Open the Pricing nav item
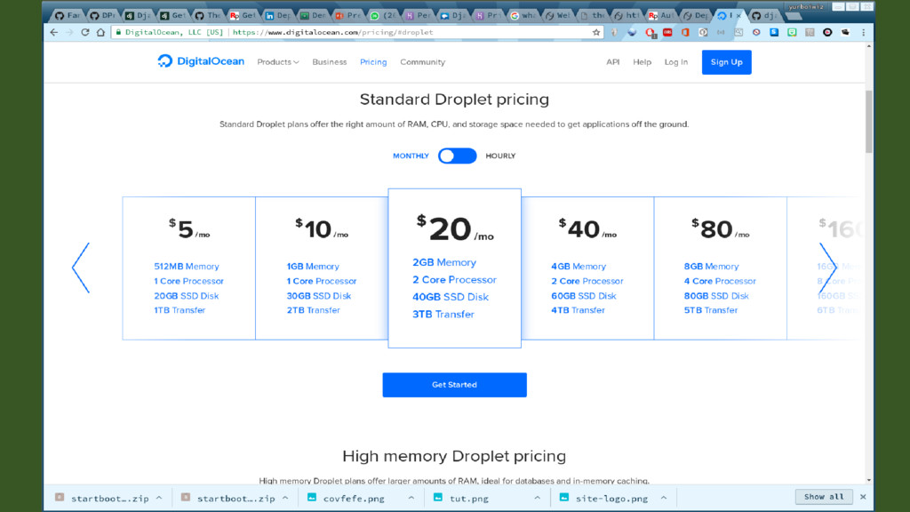 (373, 62)
